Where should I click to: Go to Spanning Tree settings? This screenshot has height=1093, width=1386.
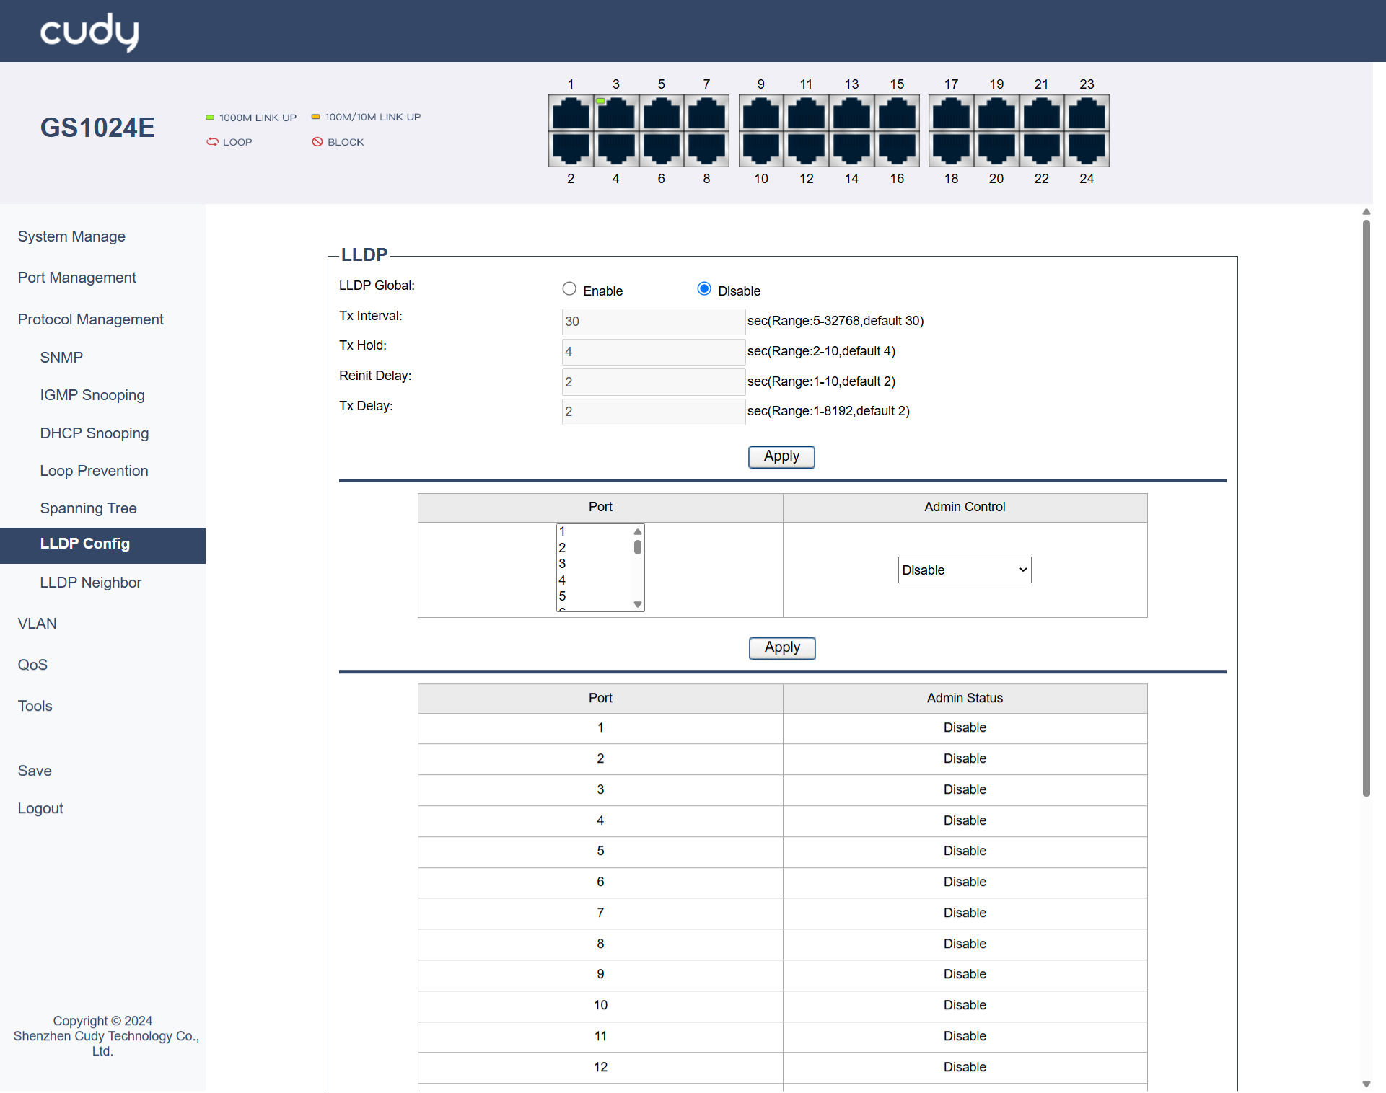click(88, 508)
